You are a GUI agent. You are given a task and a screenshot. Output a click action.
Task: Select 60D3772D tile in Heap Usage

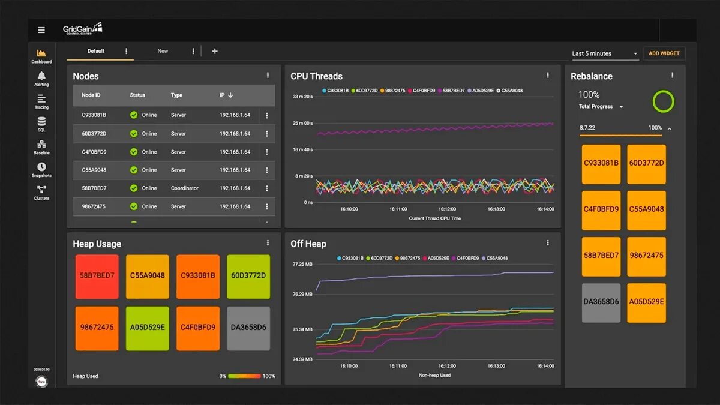pyautogui.click(x=248, y=276)
